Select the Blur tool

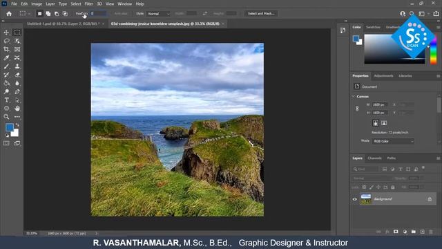(x=17, y=83)
